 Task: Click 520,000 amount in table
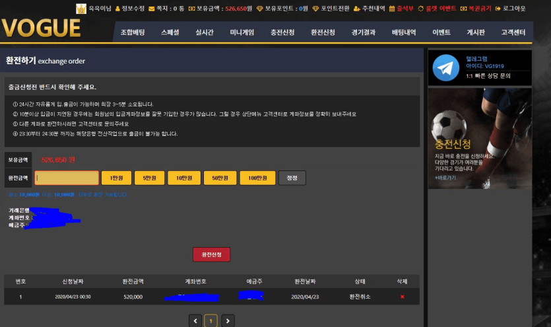[133, 297]
